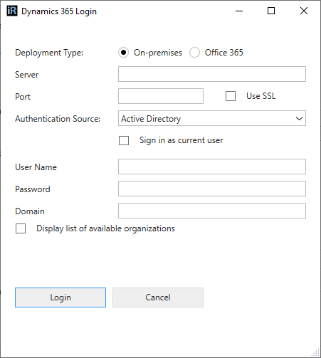321x358 pixels.
Task: Click the Cancel button
Action: point(158,298)
